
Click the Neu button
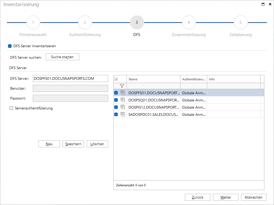pos(49,144)
